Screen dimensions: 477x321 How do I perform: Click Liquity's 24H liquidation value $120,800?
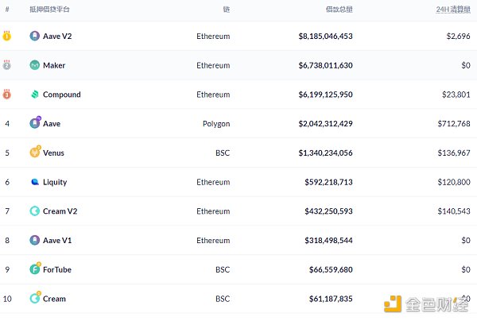point(454,182)
